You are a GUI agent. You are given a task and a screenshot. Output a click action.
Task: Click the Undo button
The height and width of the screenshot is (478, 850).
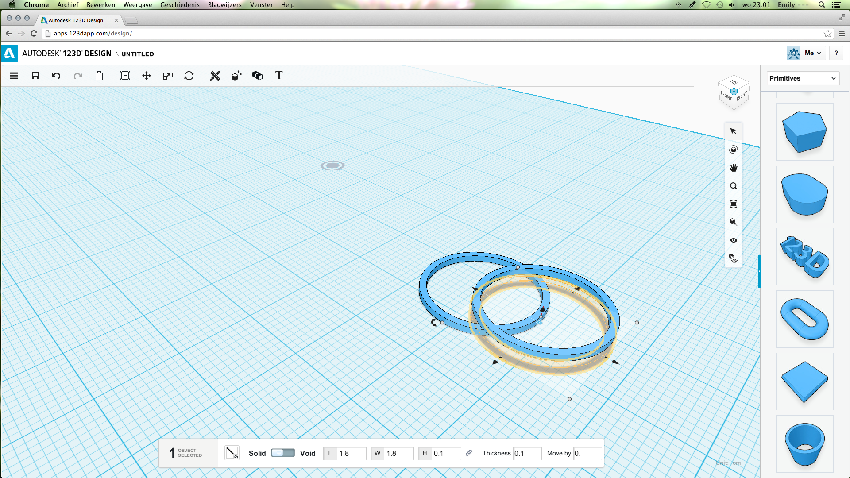point(57,76)
